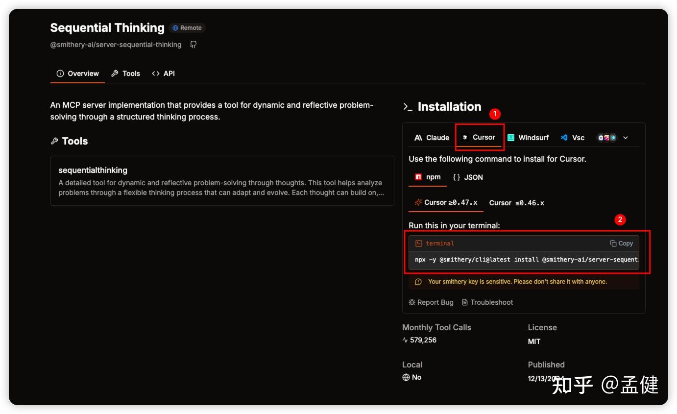
Task: Click the red npm logo icon
Action: (418, 177)
